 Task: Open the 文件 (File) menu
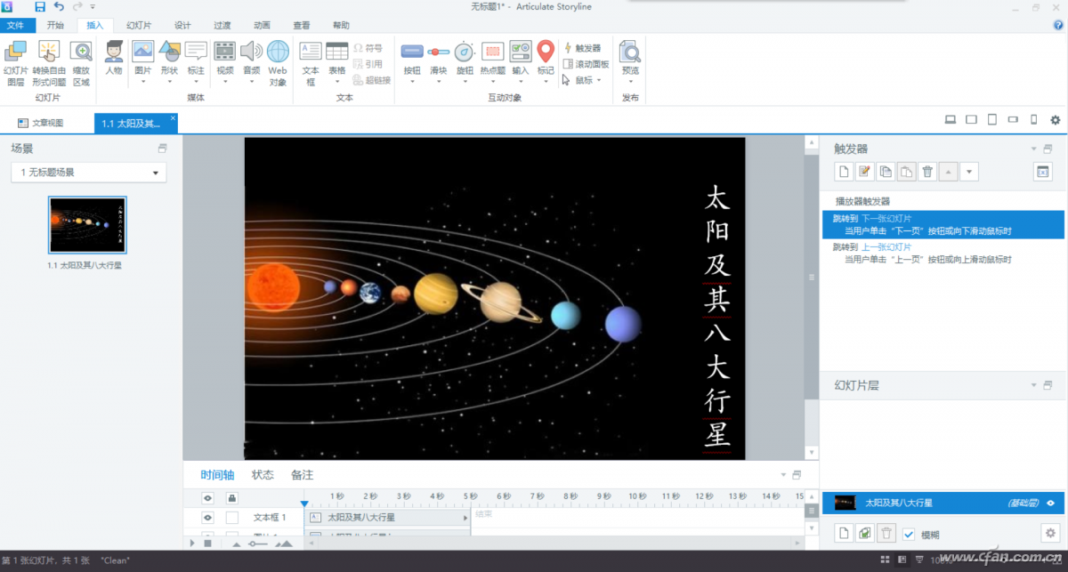(16, 25)
